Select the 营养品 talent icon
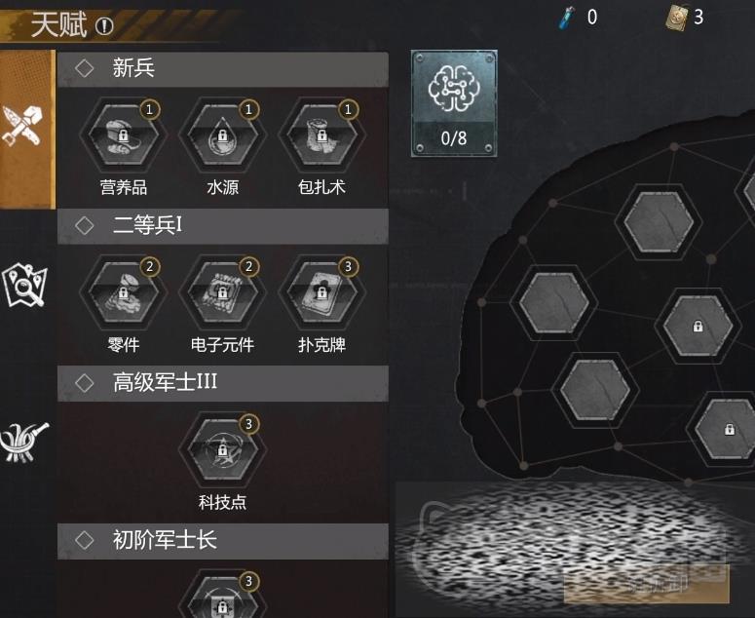Viewport: 755px width, 618px height. click(124, 135)
